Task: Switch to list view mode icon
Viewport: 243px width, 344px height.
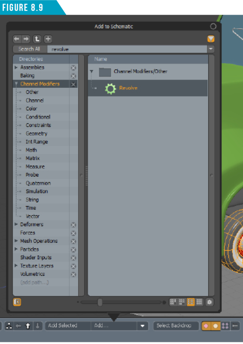Action: (x=191, y=302)
